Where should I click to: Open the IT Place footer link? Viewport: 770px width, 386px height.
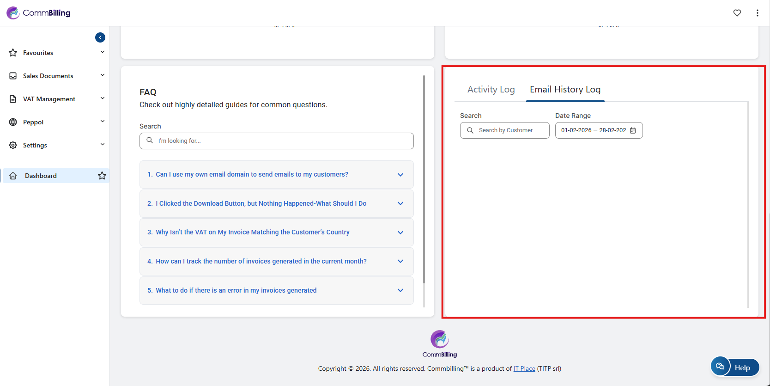point(524,368)
